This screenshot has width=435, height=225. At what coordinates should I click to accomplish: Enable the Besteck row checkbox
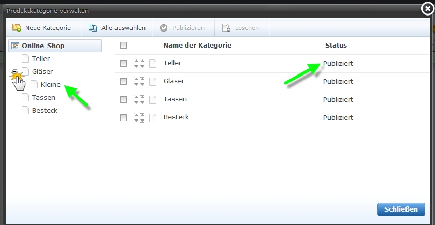pos(123,117)
